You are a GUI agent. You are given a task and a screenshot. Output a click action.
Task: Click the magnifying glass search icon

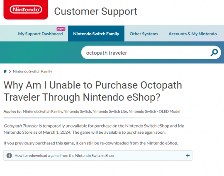point(214,53)
